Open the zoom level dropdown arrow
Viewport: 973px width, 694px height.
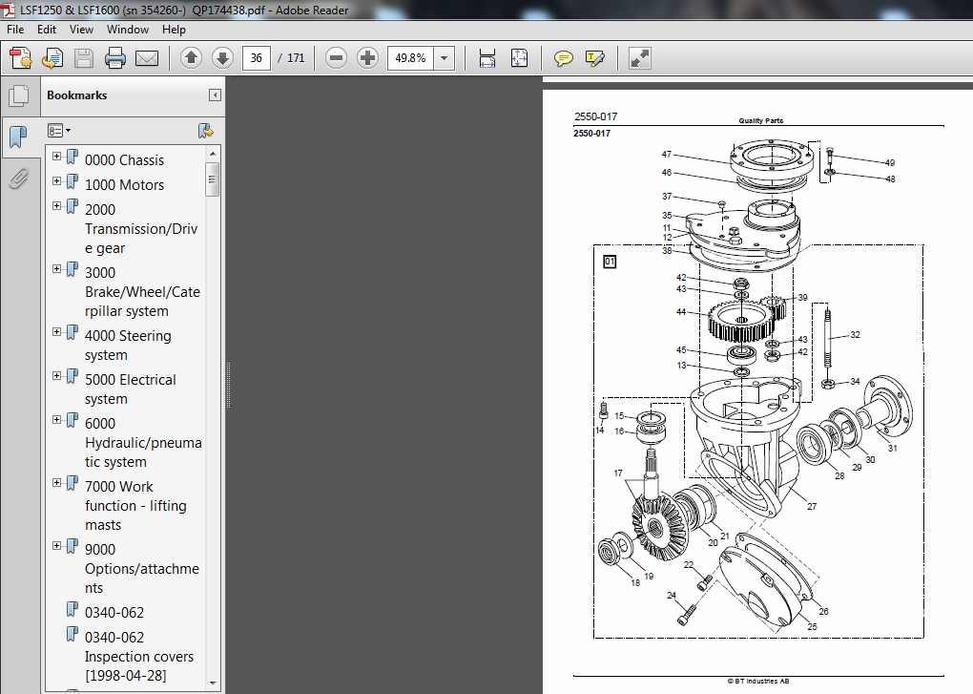click(444, 58)
